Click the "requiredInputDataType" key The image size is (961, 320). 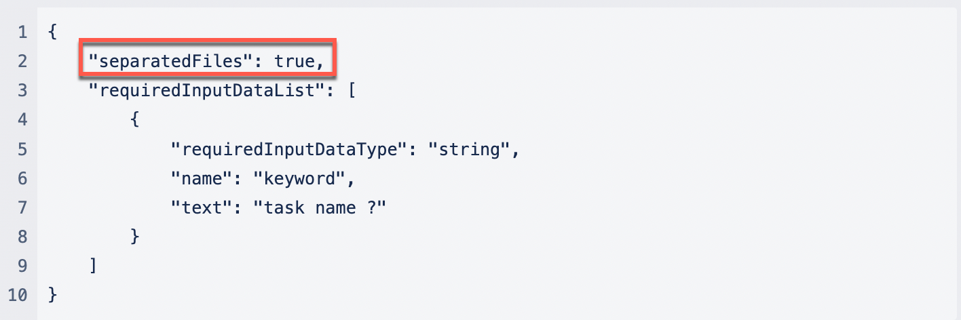(x=287, y=149)
